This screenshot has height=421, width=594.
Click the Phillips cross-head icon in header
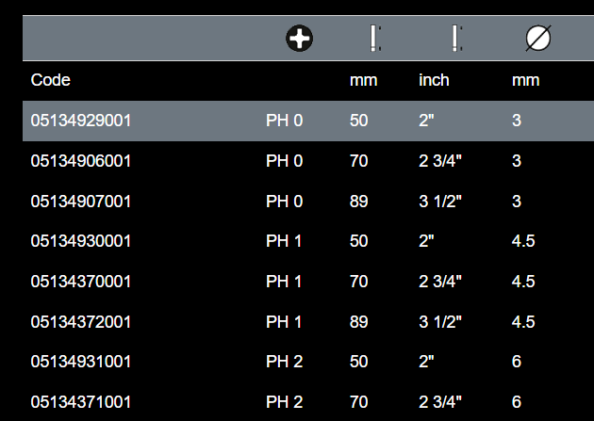click(300, 39)
